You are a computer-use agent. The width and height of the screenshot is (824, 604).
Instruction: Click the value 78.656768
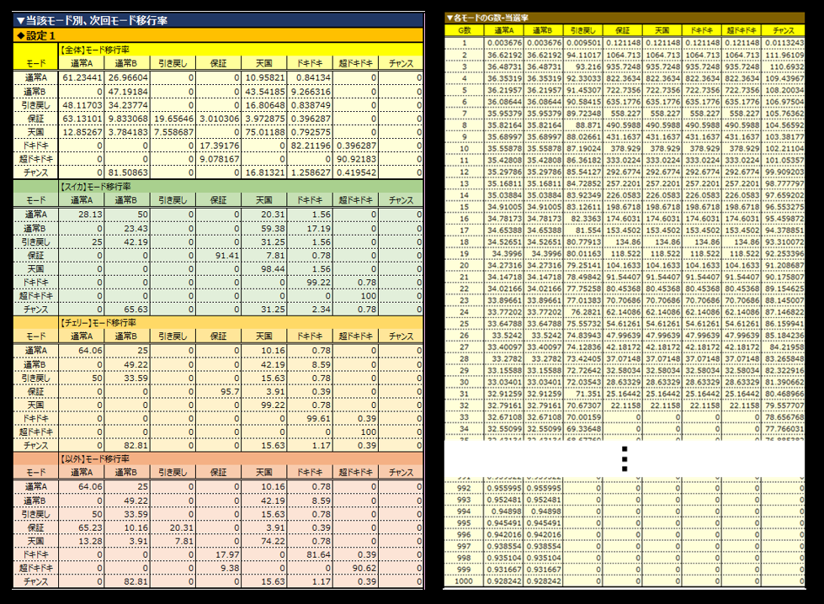[783, 417]
